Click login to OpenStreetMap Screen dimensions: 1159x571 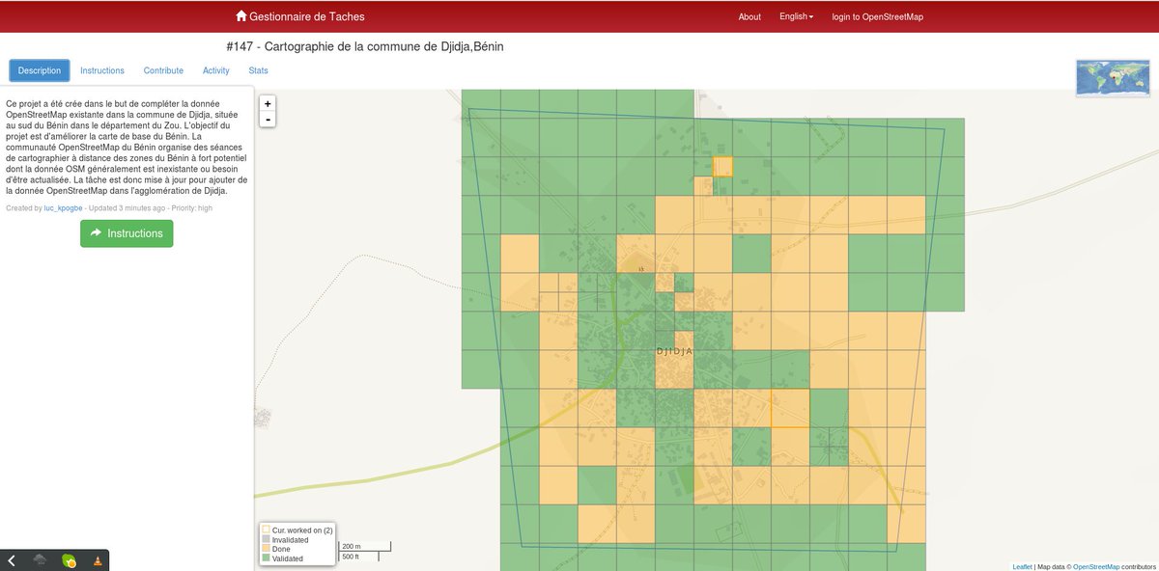[x=878, y=16]
